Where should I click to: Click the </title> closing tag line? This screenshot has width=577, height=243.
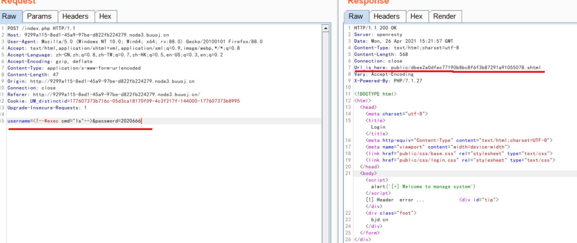point(377,134)
